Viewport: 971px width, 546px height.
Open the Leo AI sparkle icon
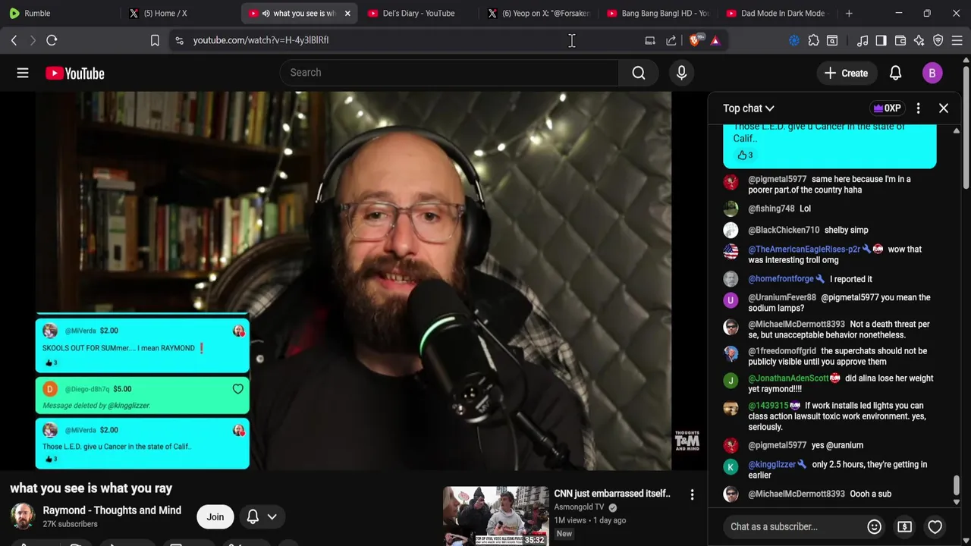pyautogui.click(x=919, y=40)
